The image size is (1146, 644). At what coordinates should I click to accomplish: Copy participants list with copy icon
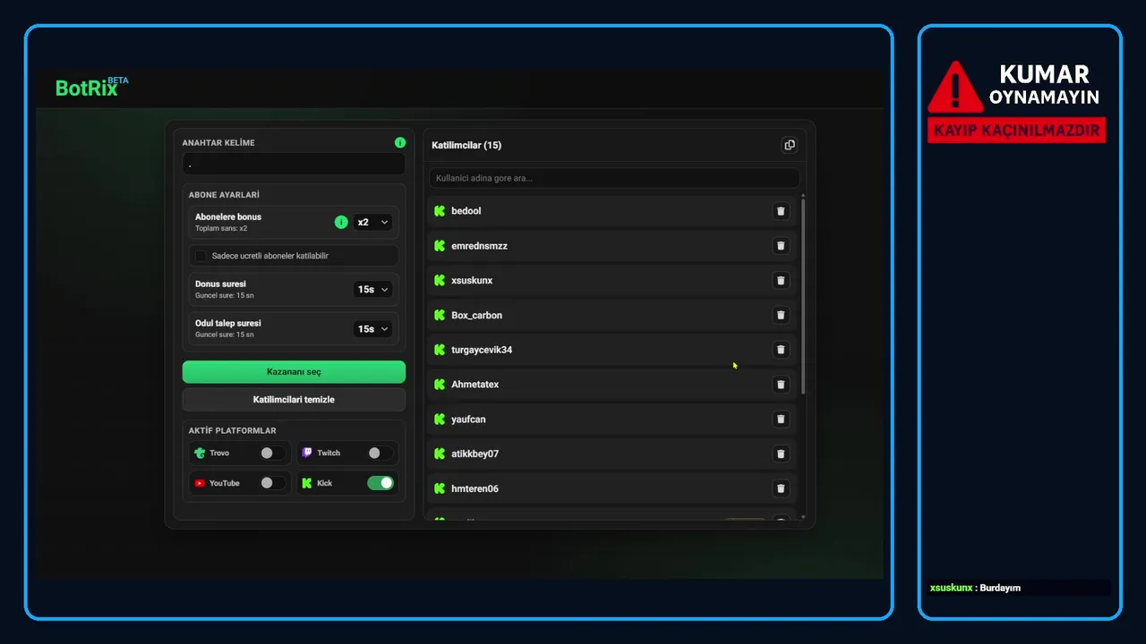[x=789, y=145]
